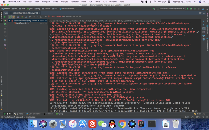Pin the Run tab
Image resolution: width=209 pixels, height=130 pixels.
click(x=5, y=45)
